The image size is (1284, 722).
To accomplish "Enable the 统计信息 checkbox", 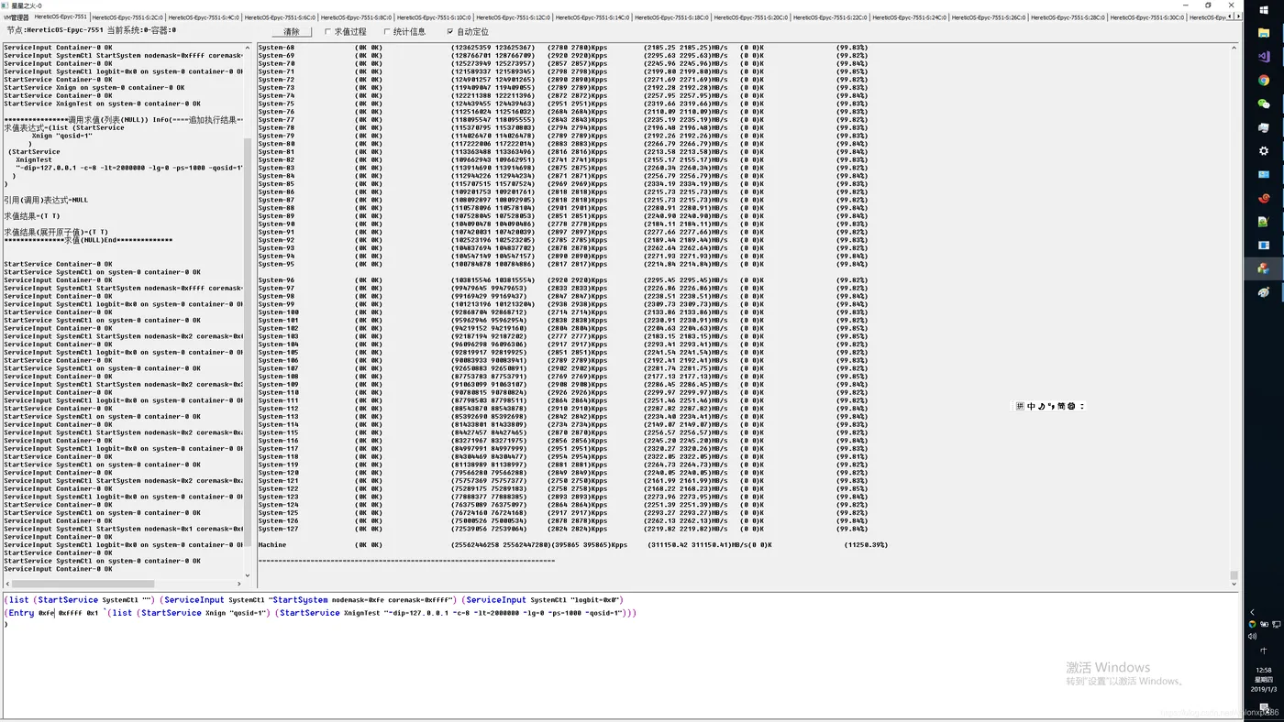I will (404, 32).
